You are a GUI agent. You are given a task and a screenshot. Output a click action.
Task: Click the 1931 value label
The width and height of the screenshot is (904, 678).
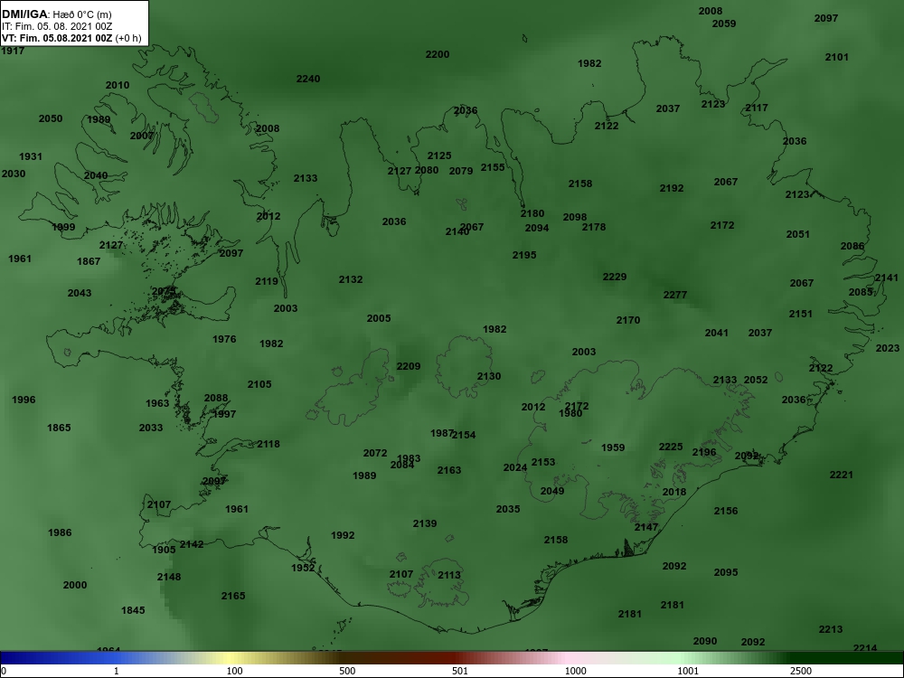pos(31,156)
